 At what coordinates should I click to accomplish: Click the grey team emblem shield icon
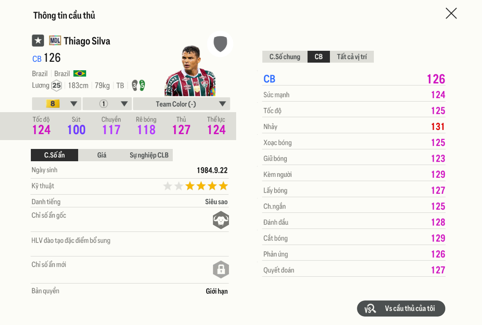coord(220,44)
